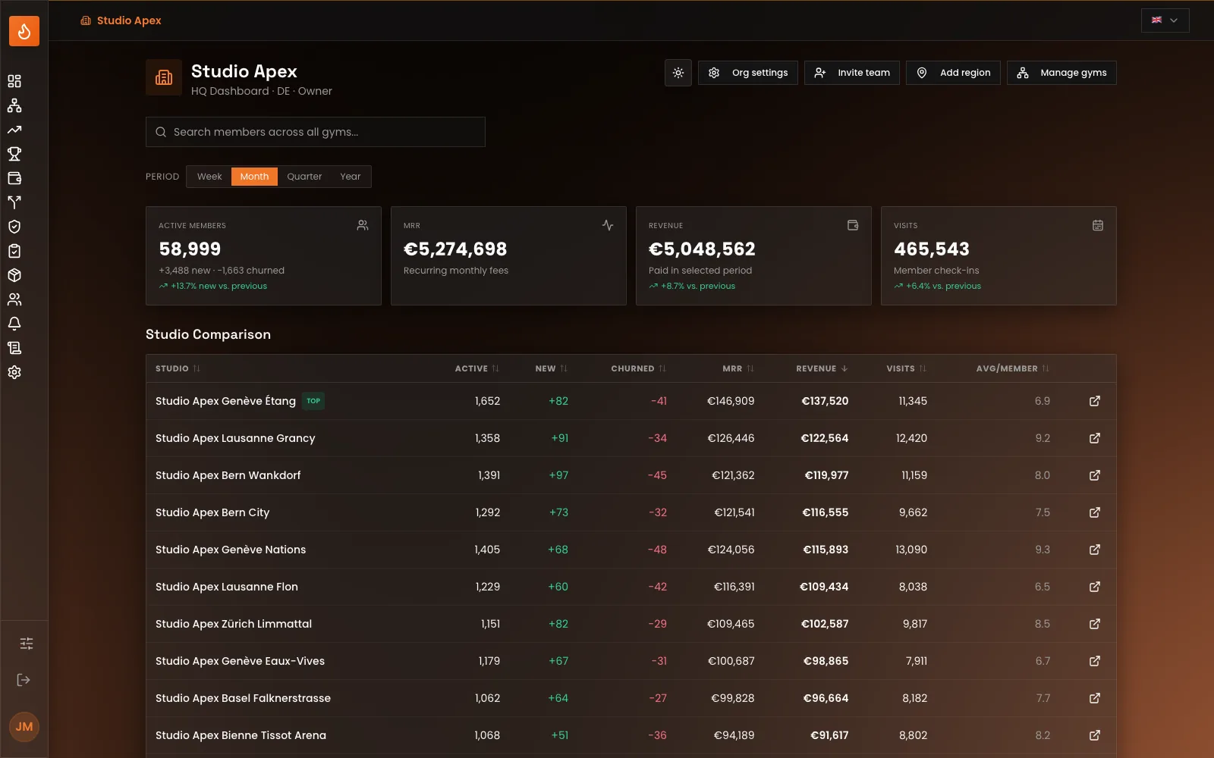Image resolution: width=1214 pixels, height=758 pixels.
Task: Sort table by Revenue column
Action: [x=822, y=368]
